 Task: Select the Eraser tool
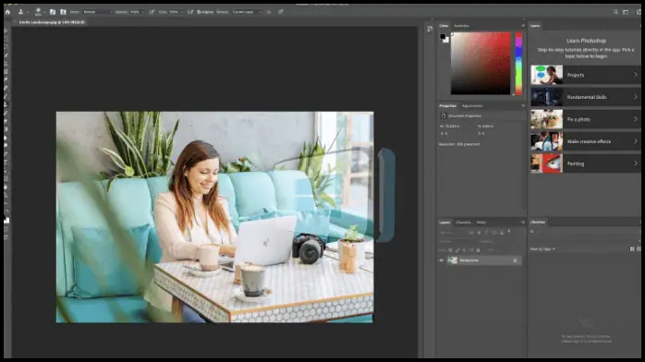[6, 121]
